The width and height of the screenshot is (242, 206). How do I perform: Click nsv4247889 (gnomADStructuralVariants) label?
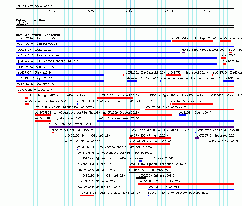point(64,107)
